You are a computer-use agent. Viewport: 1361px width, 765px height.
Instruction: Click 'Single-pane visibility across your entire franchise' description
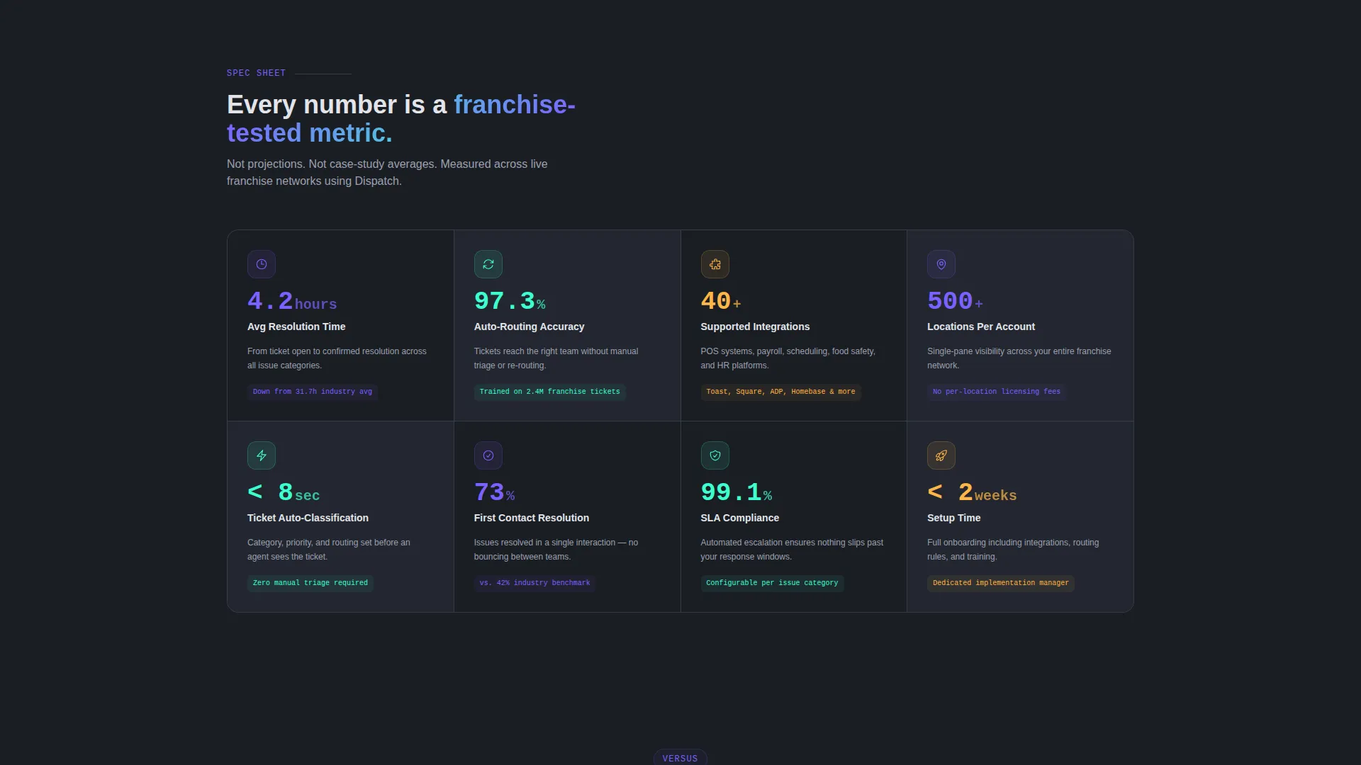point(1019,358)
